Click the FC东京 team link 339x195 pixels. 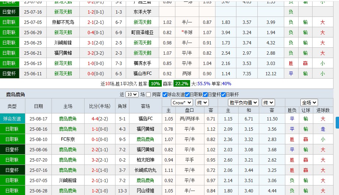(x=68, y=139)
